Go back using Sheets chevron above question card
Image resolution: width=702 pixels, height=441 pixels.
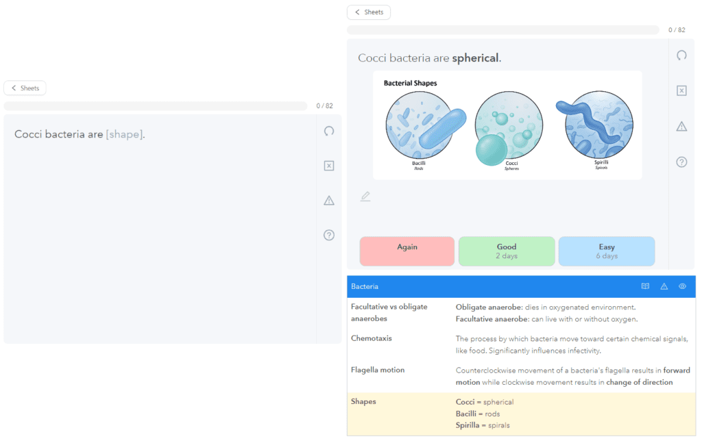(x=25, y=88)
